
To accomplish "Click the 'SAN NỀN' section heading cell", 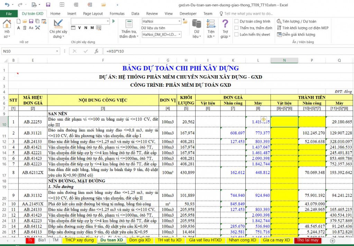I will click(103, 114).
